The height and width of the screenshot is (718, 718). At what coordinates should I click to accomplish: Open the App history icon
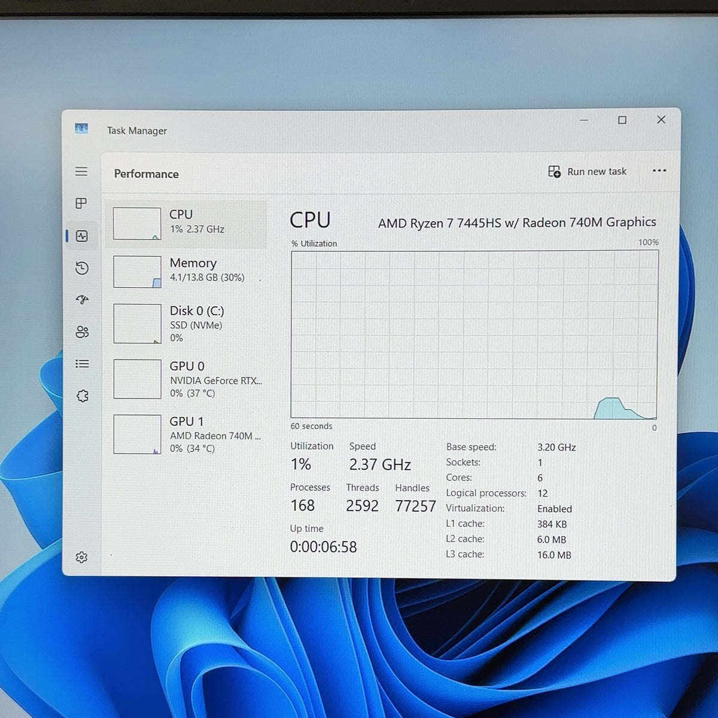[x=82, y=268]
